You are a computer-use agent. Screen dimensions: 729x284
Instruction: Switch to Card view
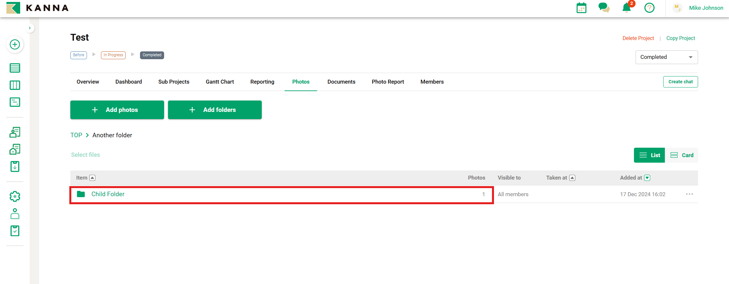tap(682, 155)
